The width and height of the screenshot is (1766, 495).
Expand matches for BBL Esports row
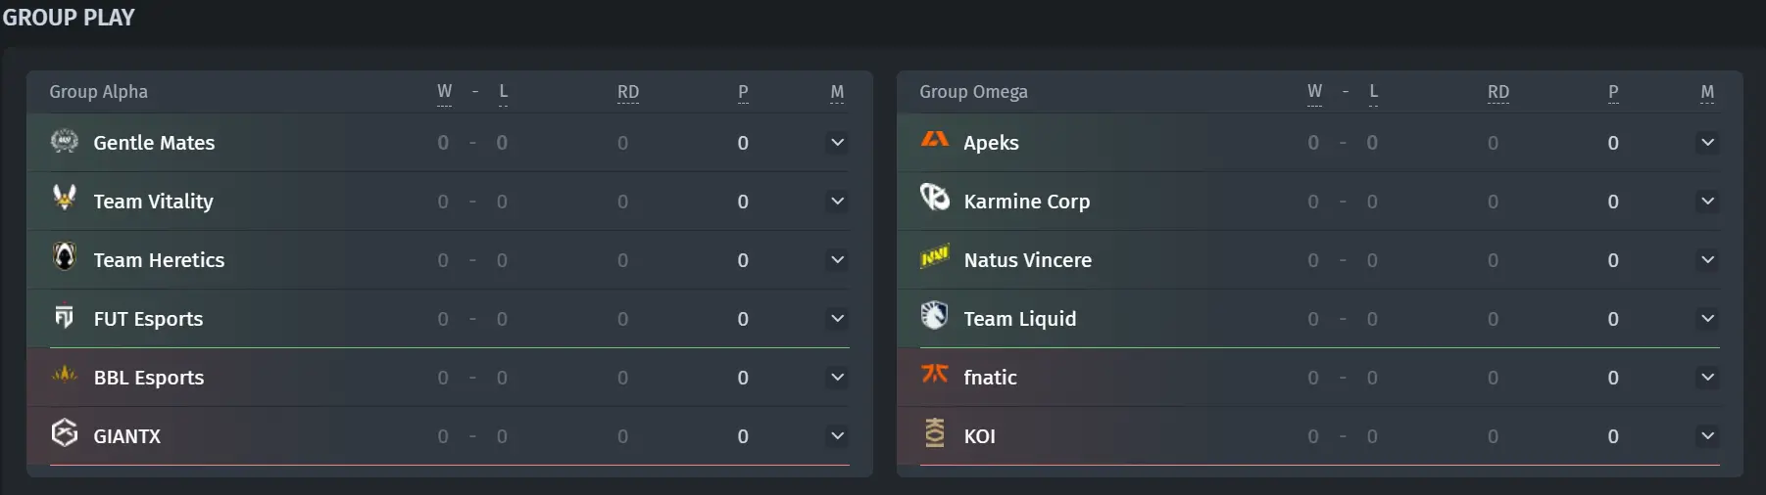click(837, 378)
